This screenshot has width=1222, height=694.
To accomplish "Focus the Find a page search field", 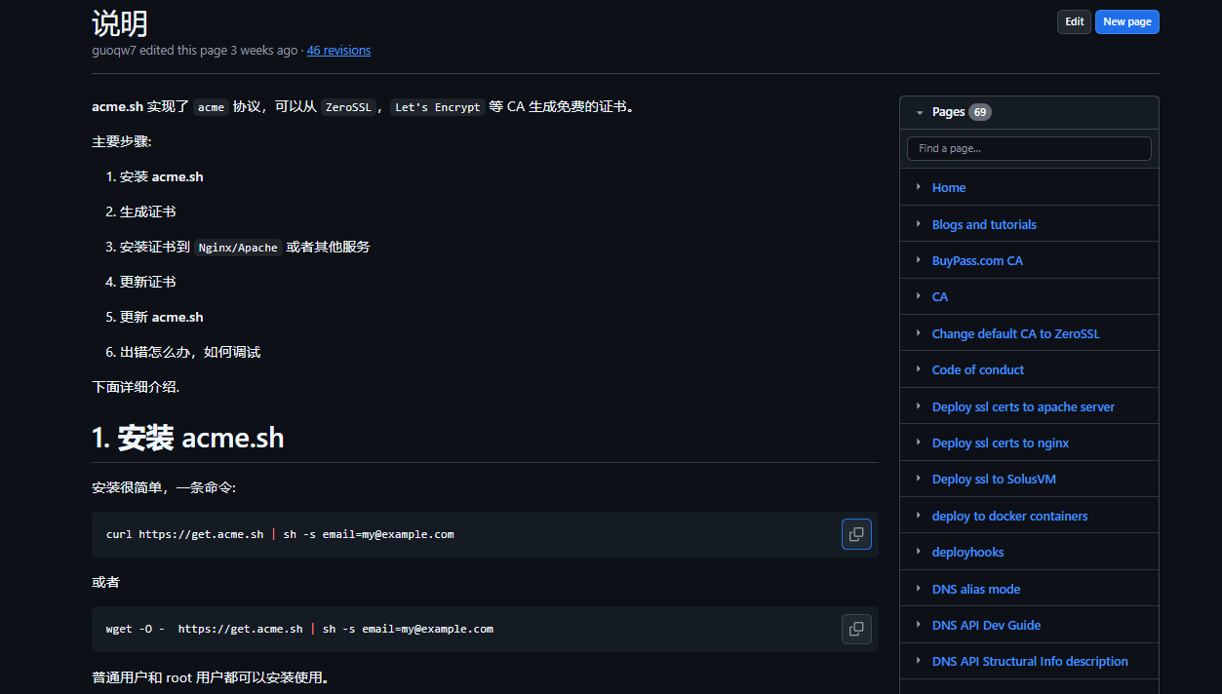I will point(1029,148).
